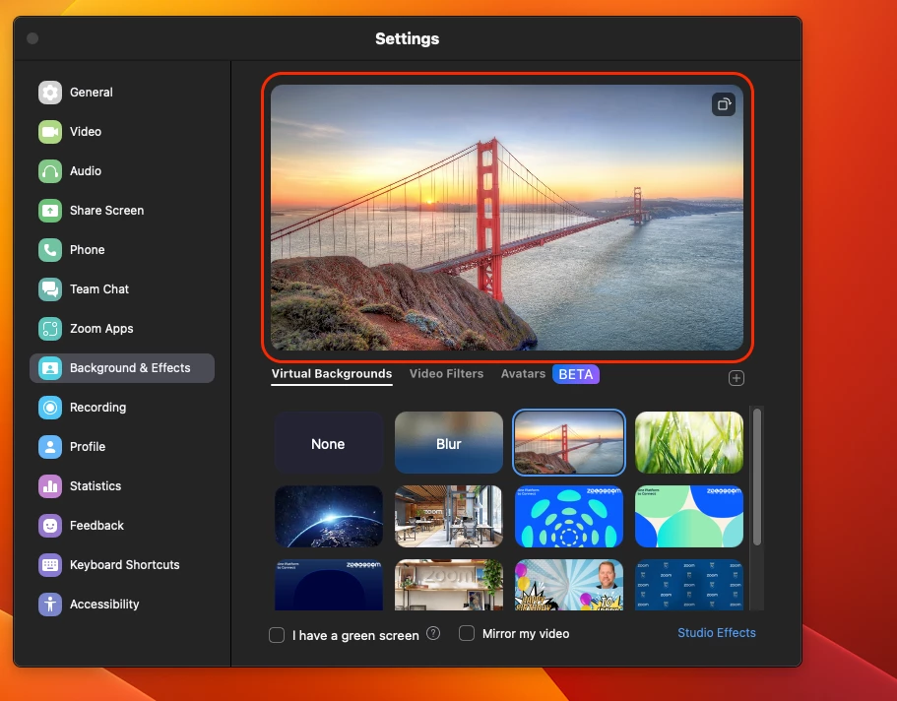Open Studio Effects link

(x=717, y=633)
